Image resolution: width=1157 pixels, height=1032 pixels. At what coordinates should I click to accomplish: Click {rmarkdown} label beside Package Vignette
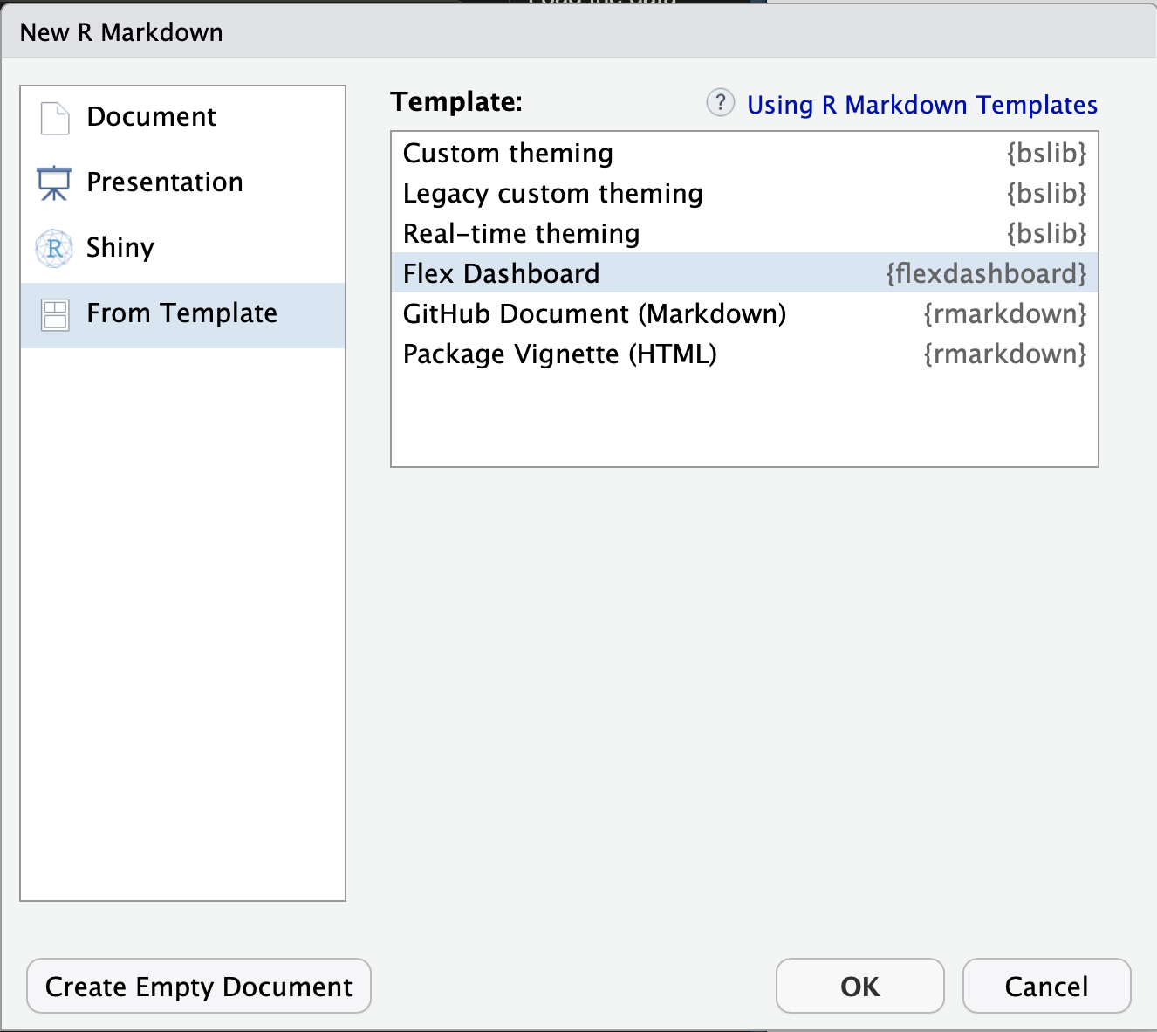tap(1005, 354)
